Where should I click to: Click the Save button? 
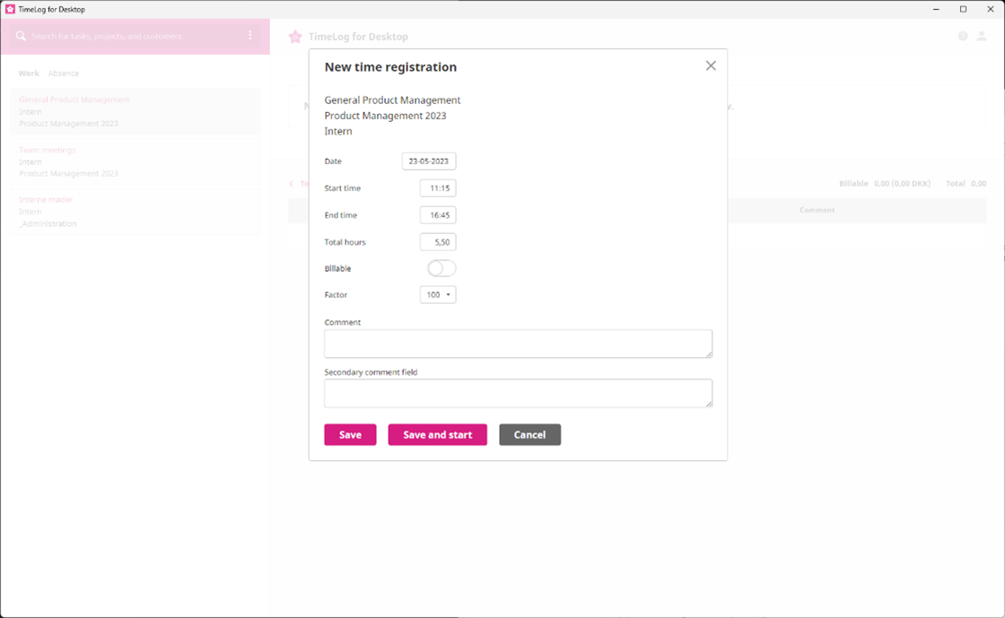coord(350,435)
